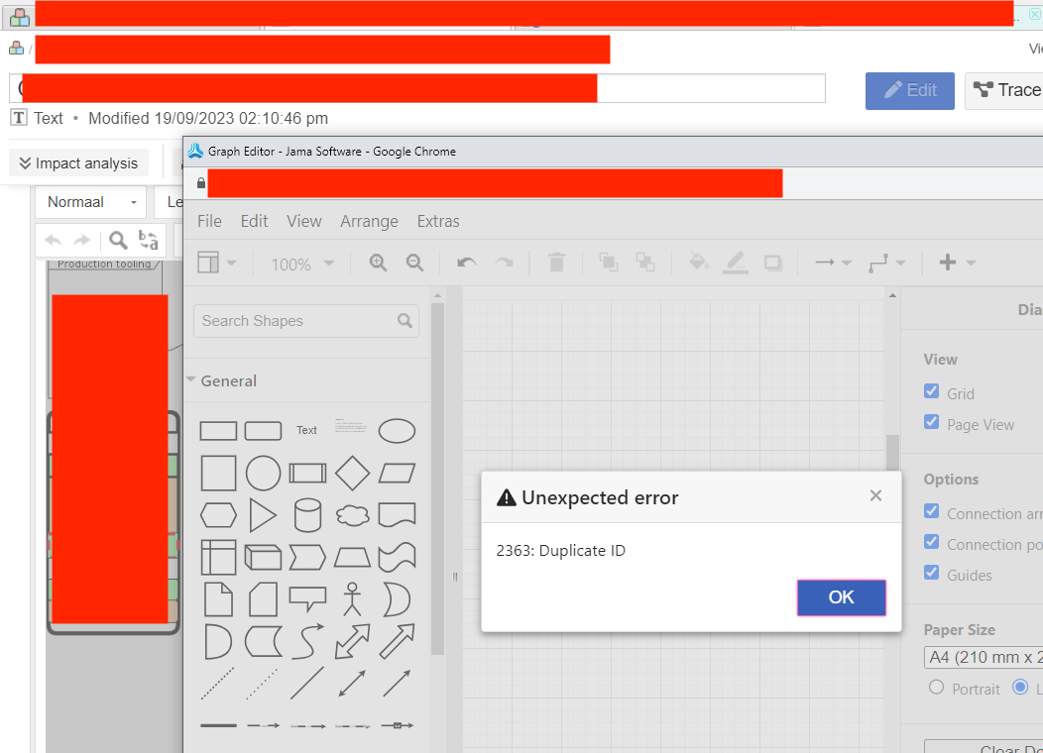Select the Portrait radio button
This screenshot has width=1043, height=753.
[x=936, y=688]
